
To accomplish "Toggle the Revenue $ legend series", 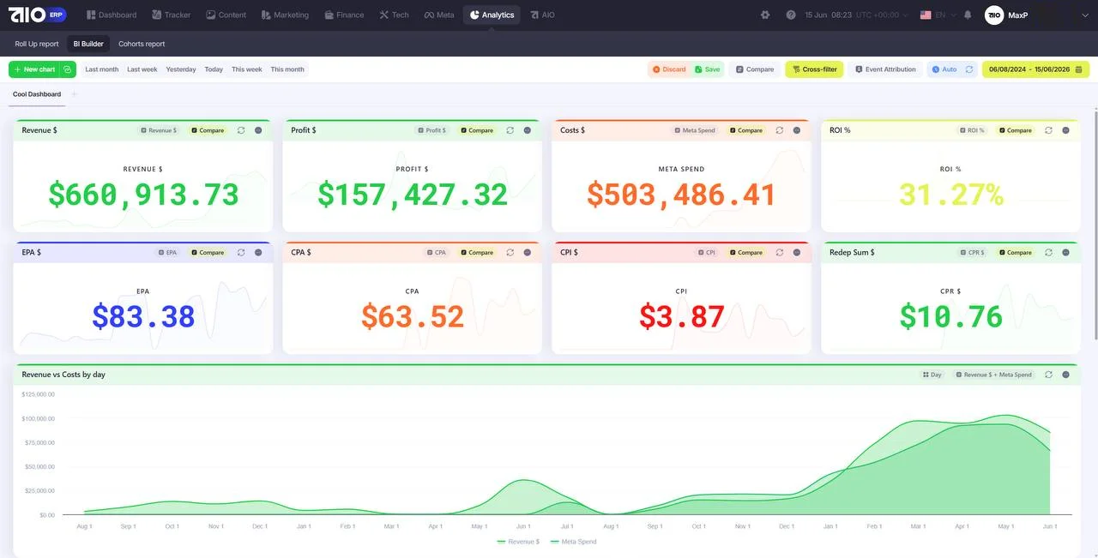I will click(x=518, y=542).
